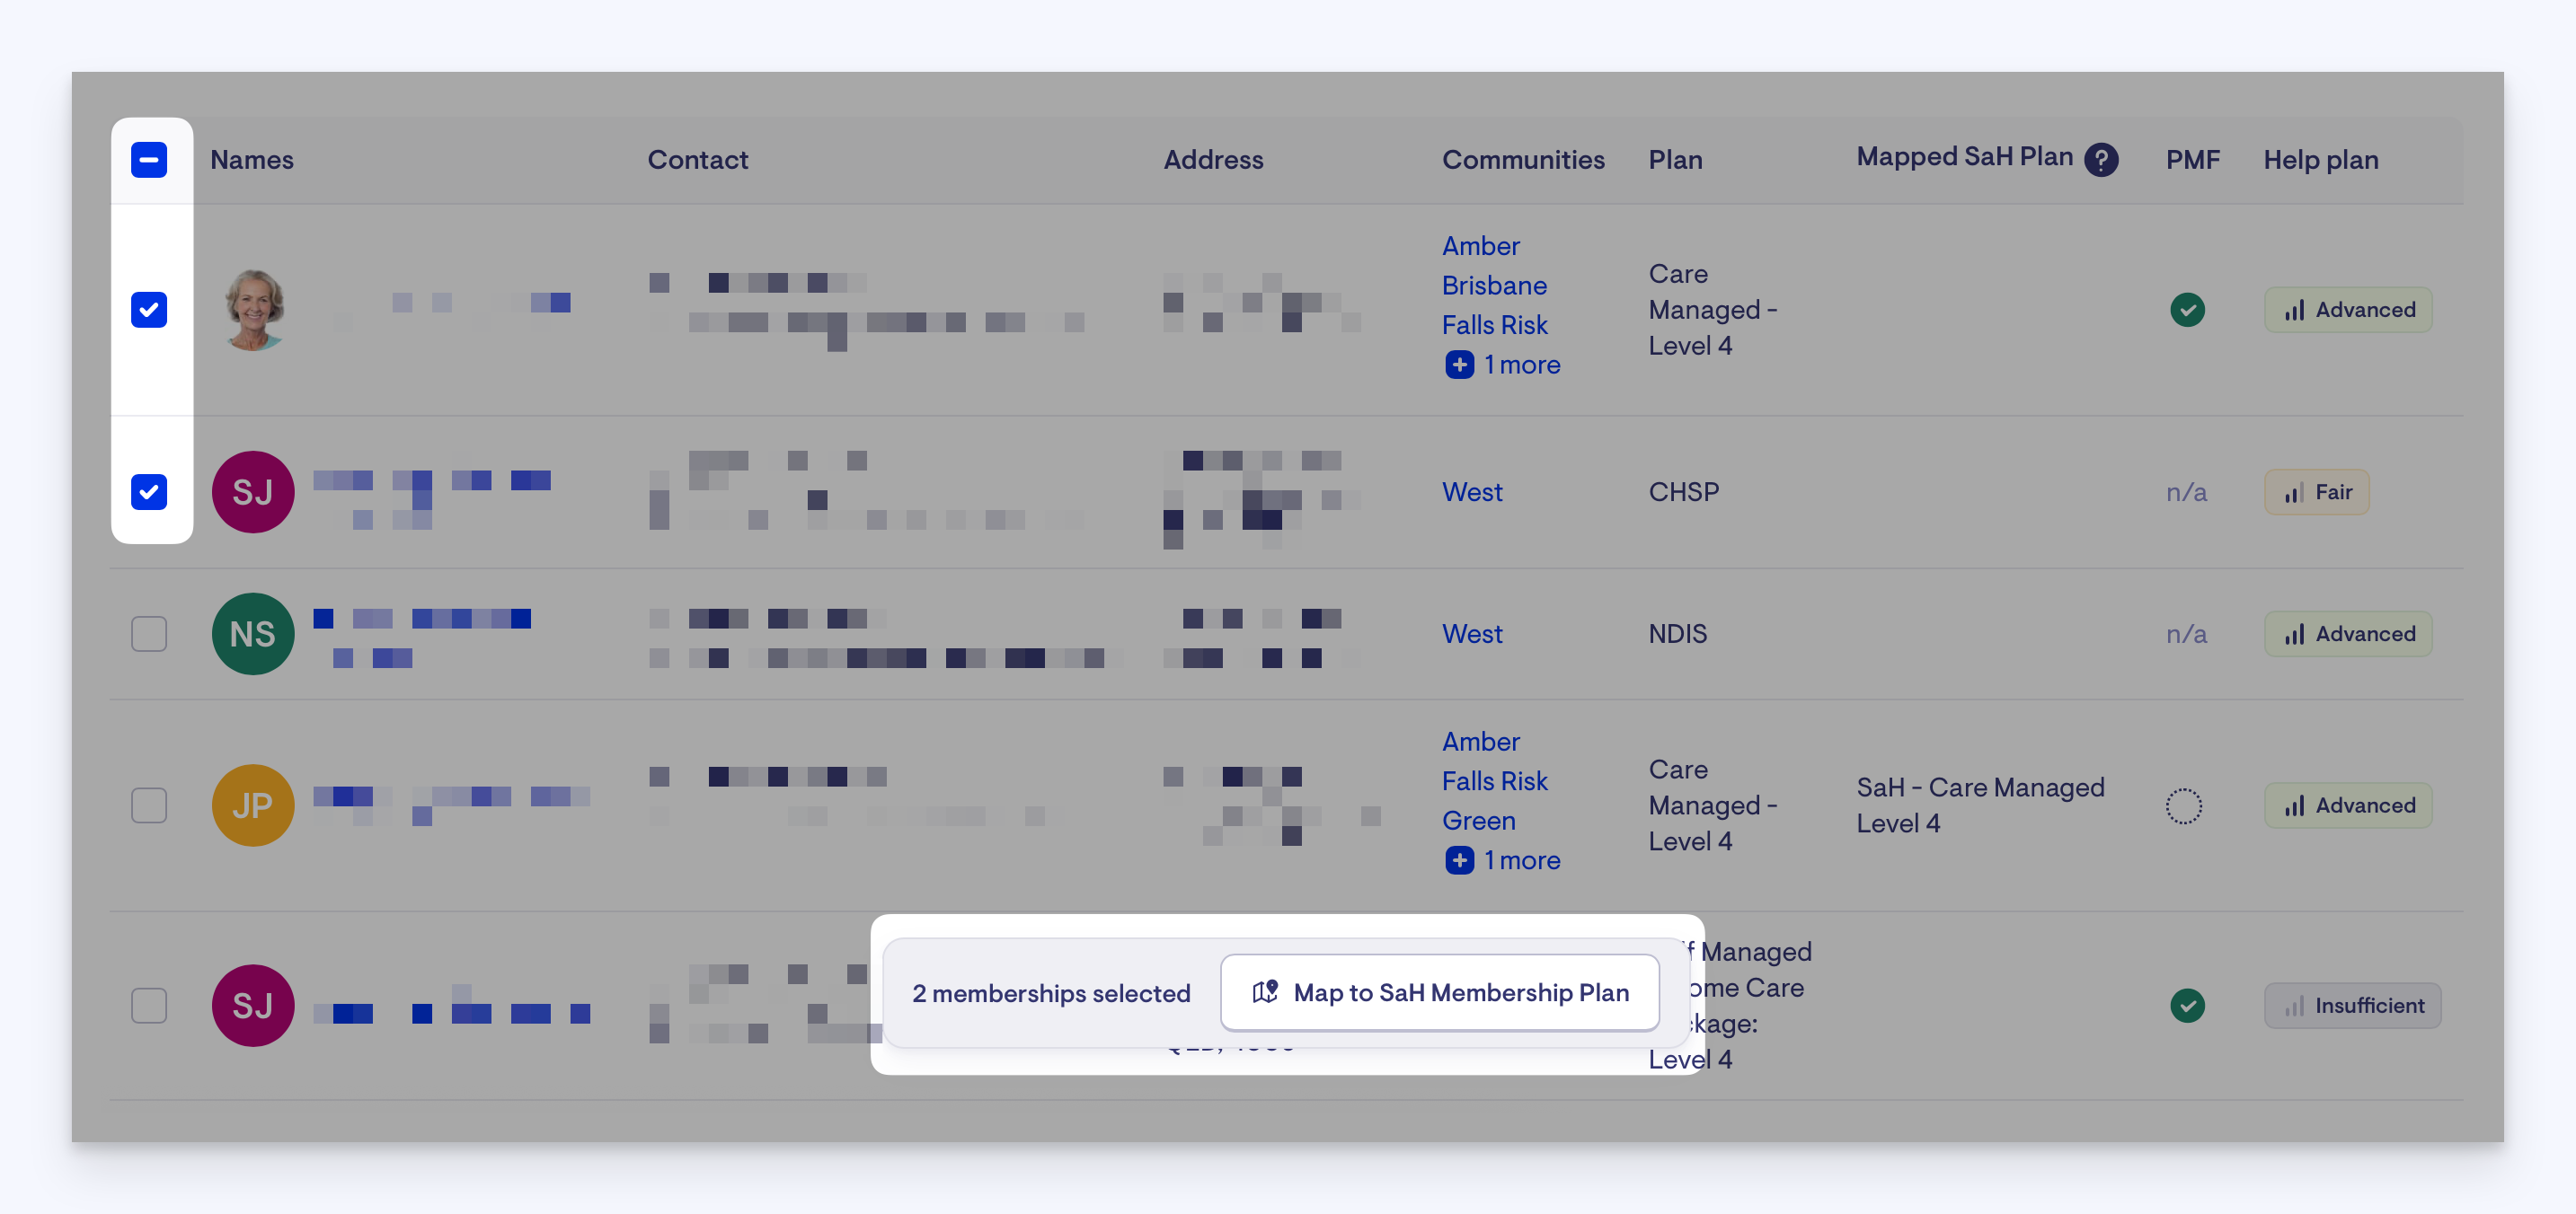Screen dimensions: 2576x1214
Task: Click the Names column header
Action: 252,160
